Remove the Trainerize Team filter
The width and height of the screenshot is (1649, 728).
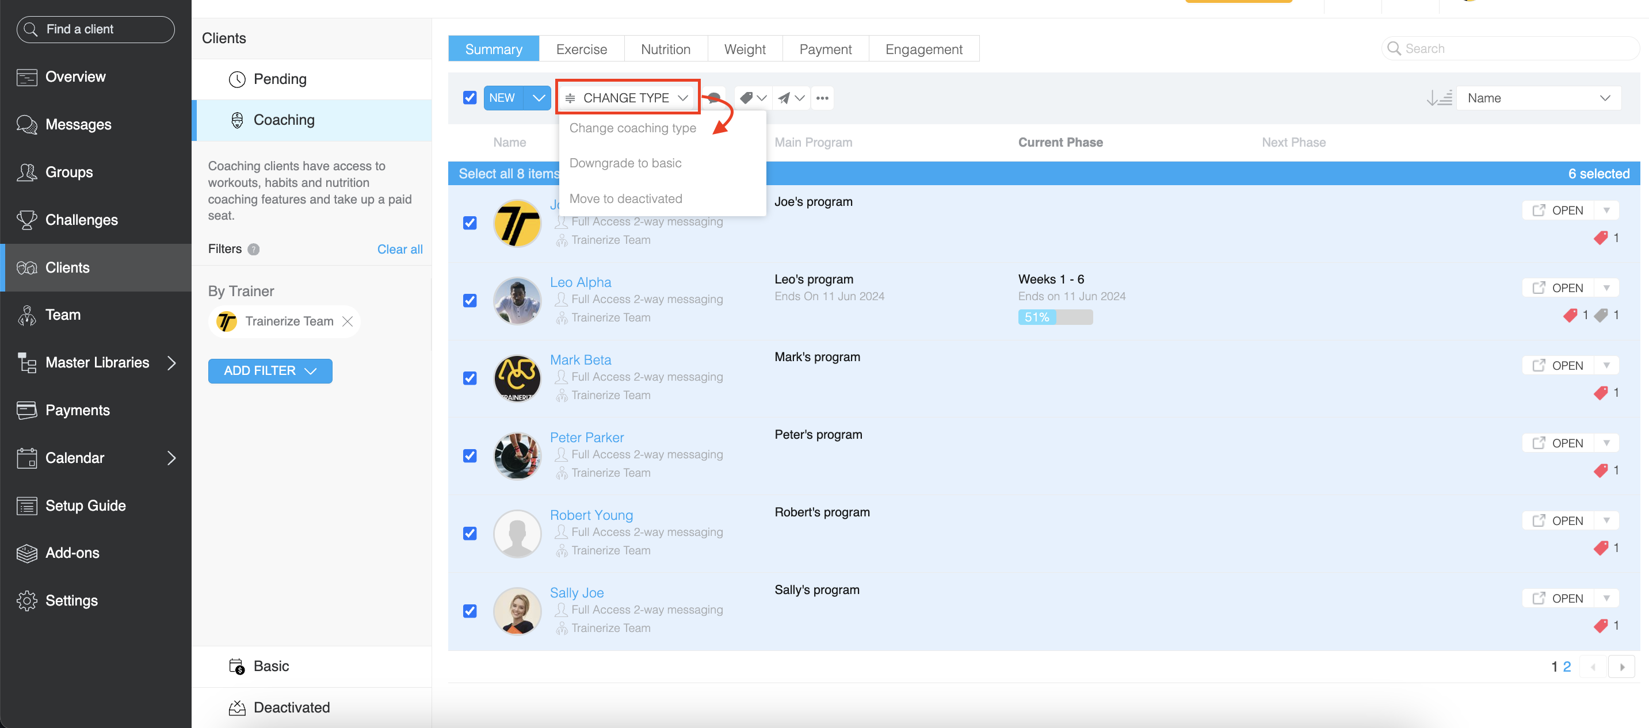[x=348, y=321]
